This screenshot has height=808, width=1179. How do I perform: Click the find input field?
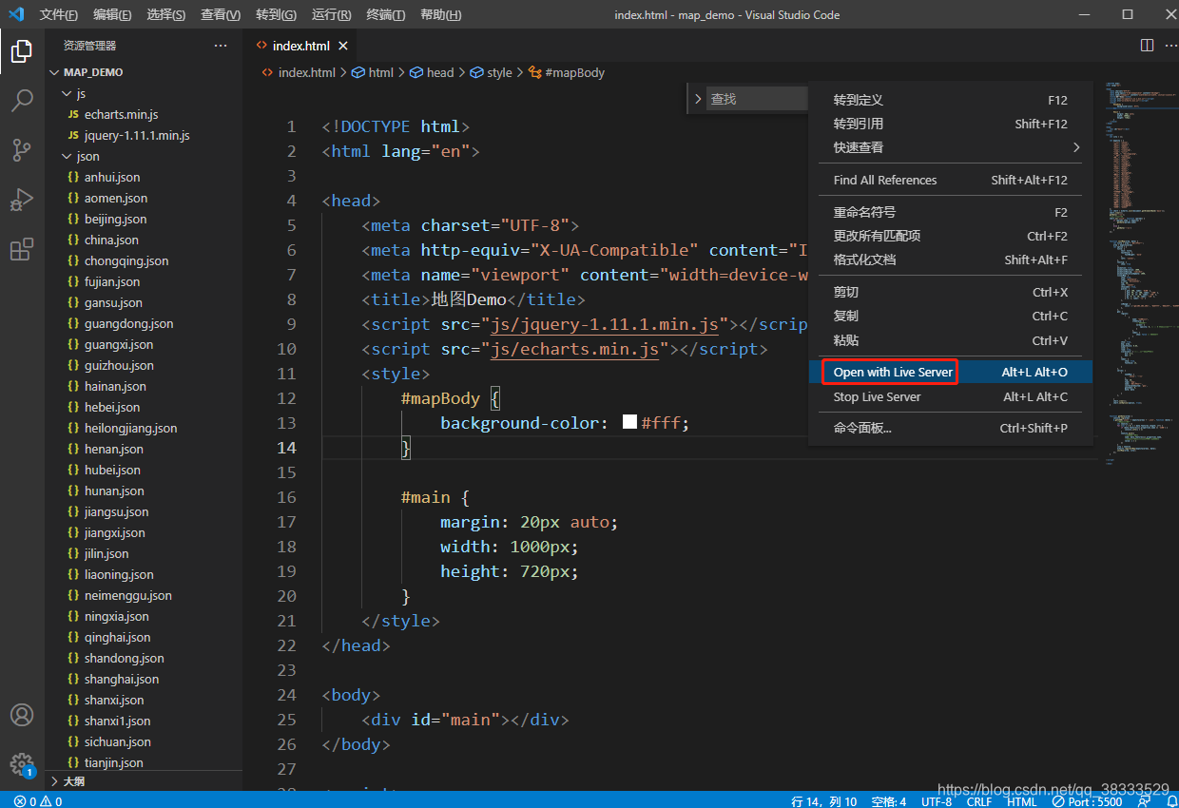[757, 99]
